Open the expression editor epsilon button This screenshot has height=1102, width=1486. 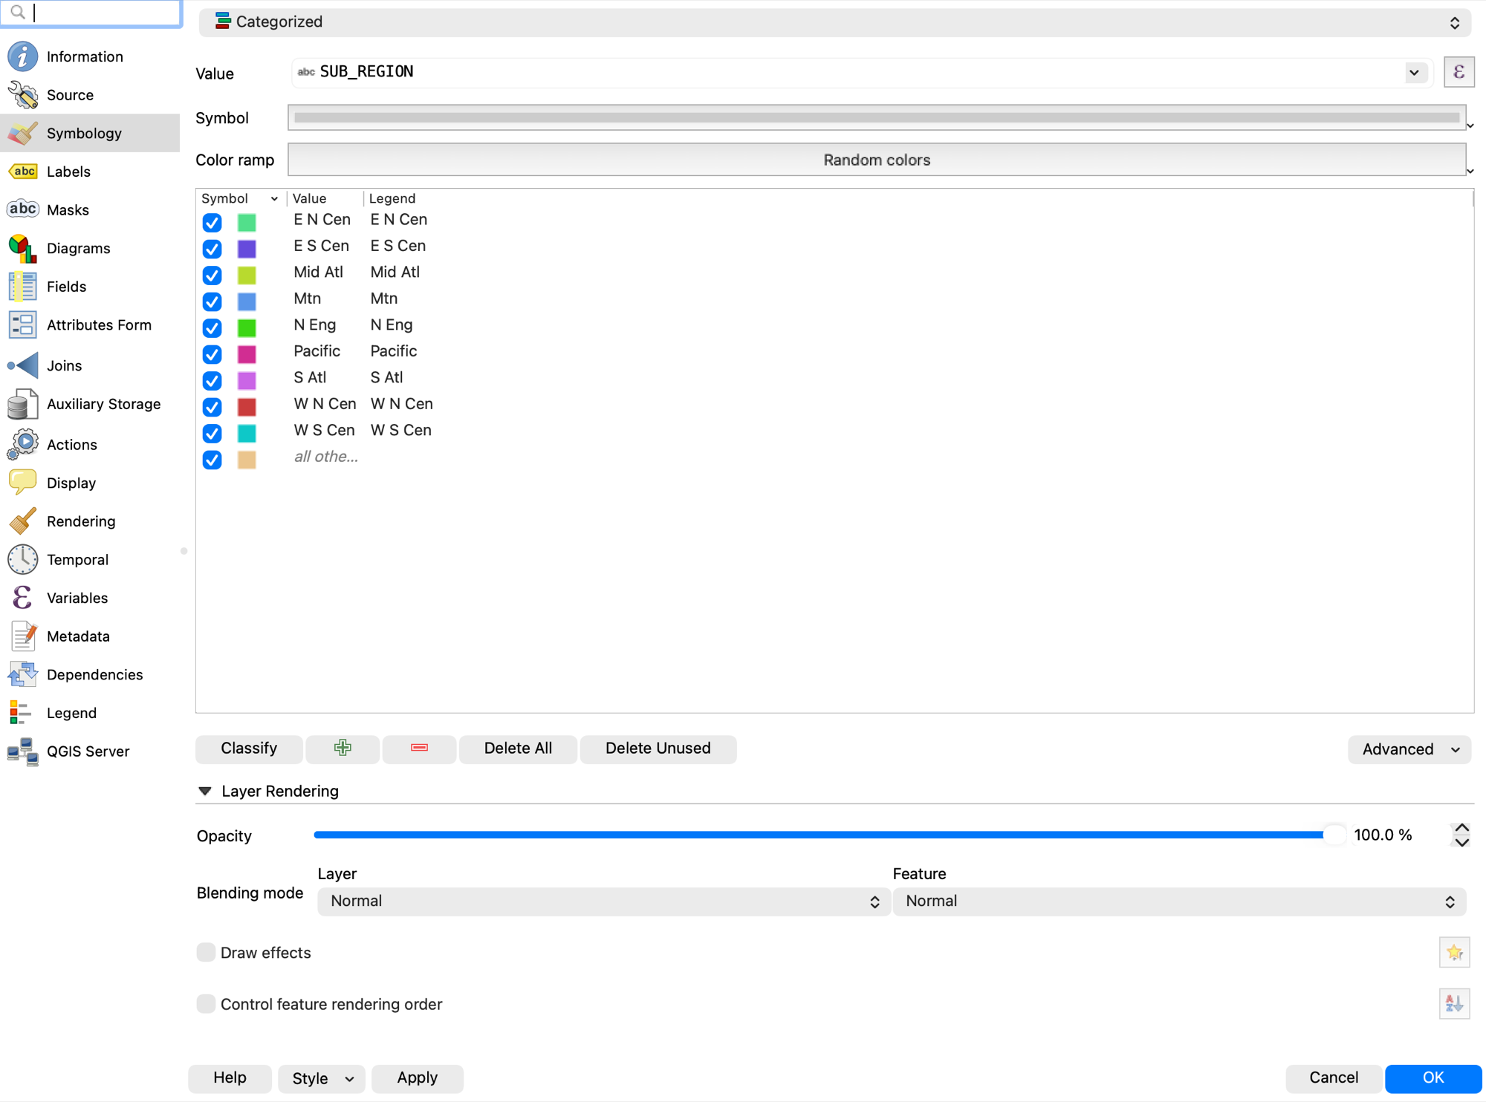tap(1459, 72)
